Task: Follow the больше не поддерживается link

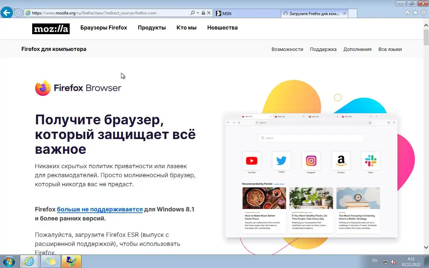Action: click(100, 209)
